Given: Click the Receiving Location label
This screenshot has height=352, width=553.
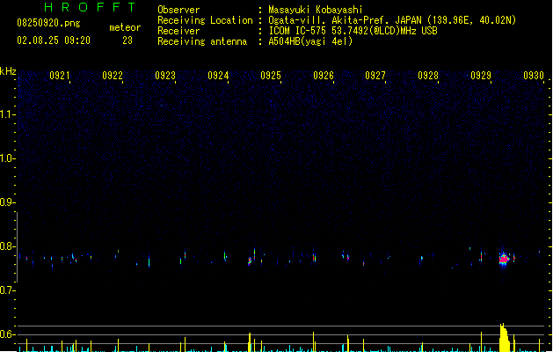Looking at the screenshot, I should point(205,20).
